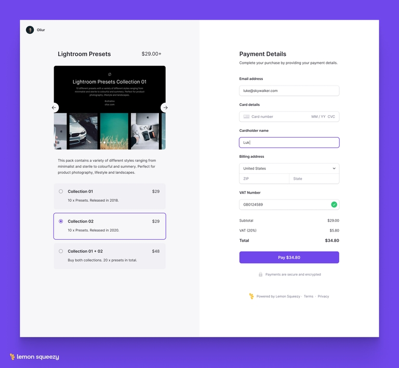This screenshot has height=368, width=399.
Task: Click the ZIP input field
Action: coord(264,179)
